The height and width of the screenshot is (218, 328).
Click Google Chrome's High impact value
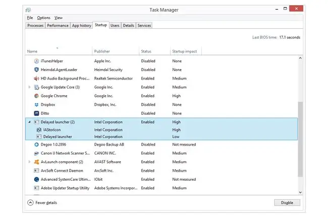pos(176,96)
